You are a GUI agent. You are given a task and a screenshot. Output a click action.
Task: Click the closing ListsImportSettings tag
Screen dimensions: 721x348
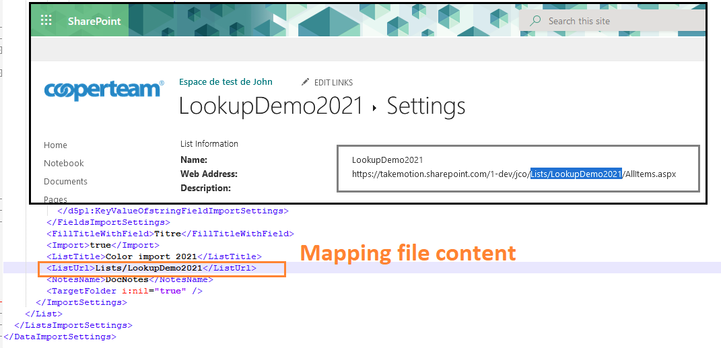73,325
